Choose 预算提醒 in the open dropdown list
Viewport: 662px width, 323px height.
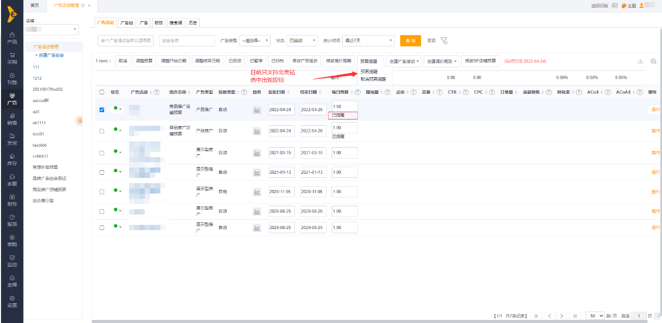tap(369, 72)
